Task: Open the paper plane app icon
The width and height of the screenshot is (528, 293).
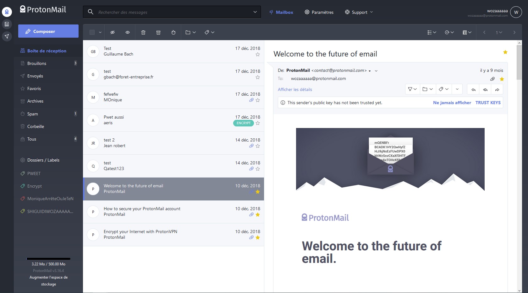Action: coord(7,36)
